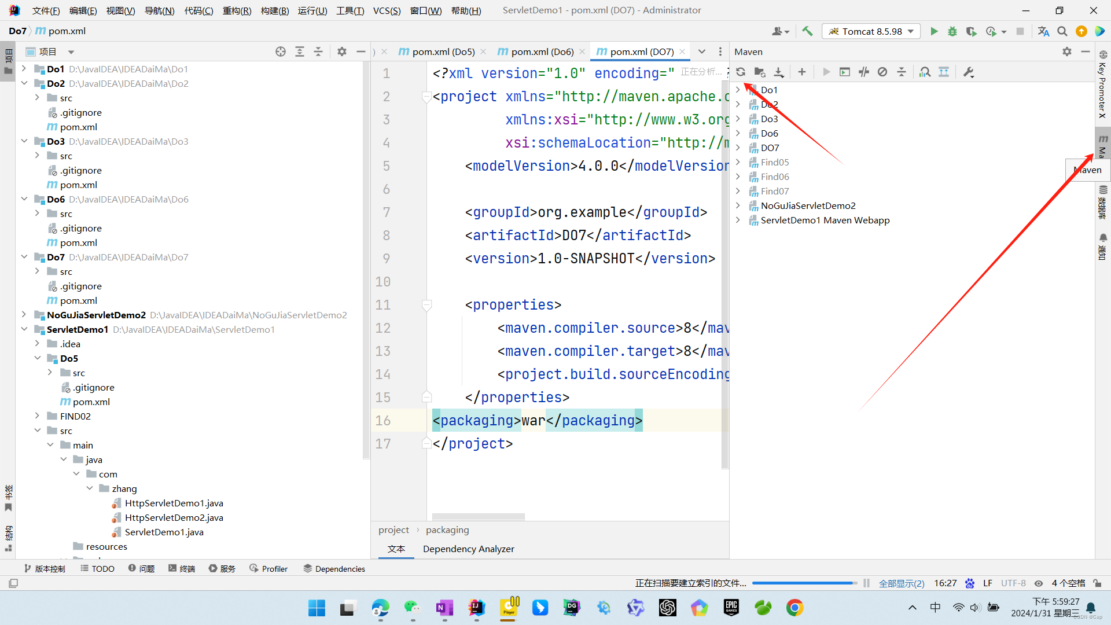Close pom.xml (DO7) editor tab
This screenshot has width=1111, height=625.
coord(682,52)
